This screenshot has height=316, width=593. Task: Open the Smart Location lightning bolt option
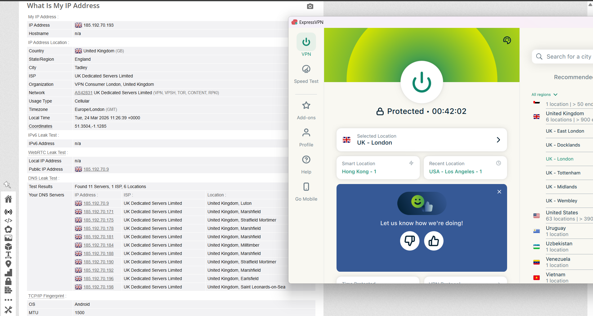click(411, 163)
